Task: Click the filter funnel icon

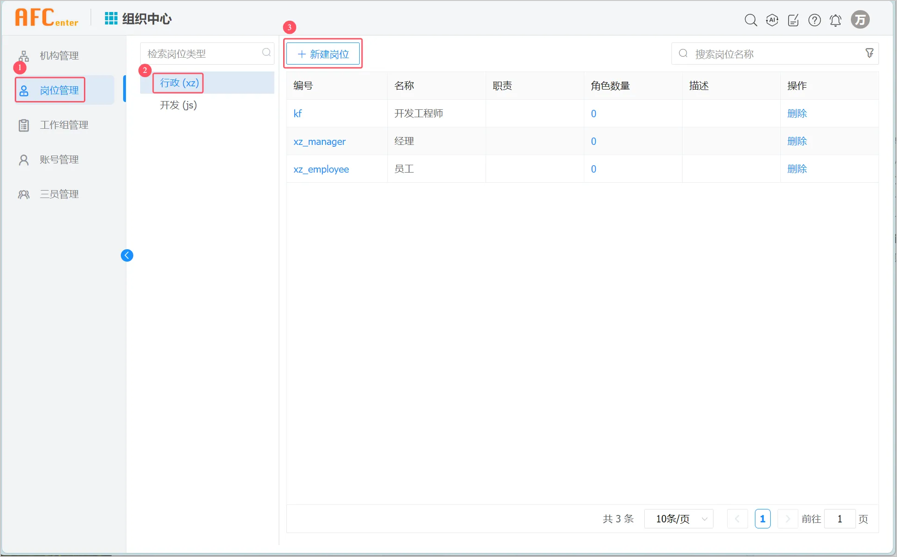Action: [x=869, y=54]
